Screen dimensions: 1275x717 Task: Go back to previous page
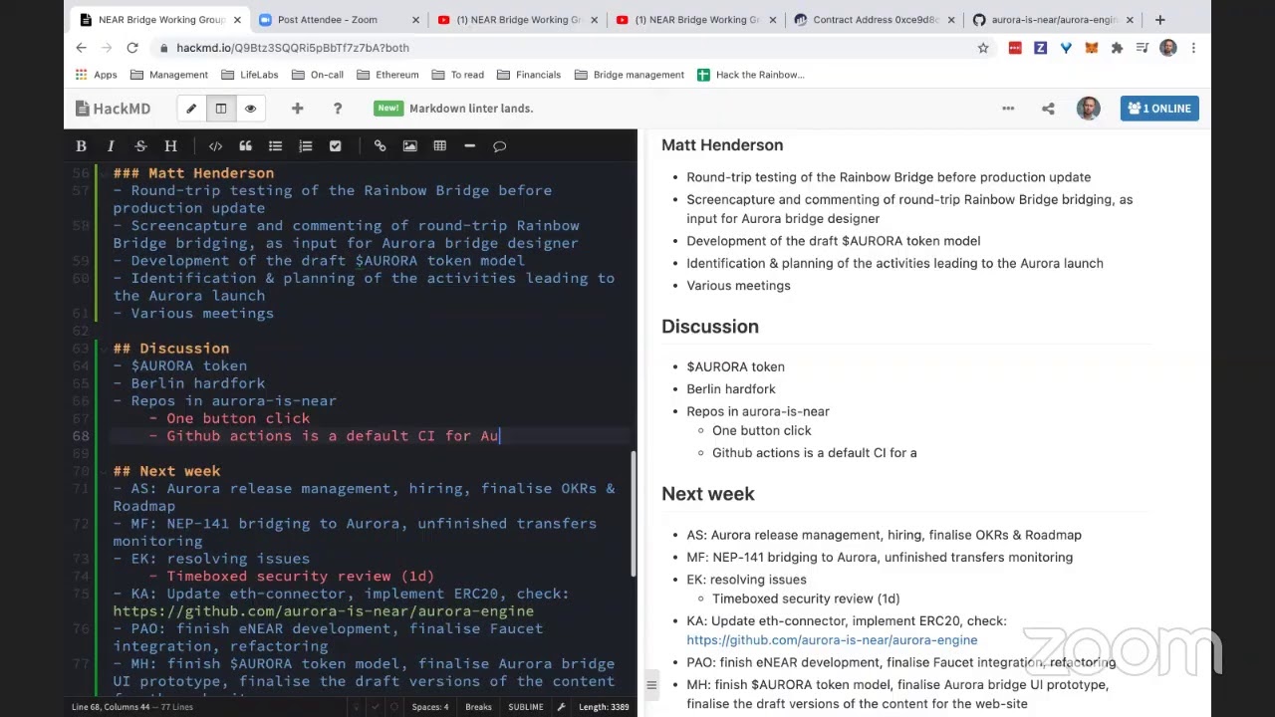click(82, 48)
